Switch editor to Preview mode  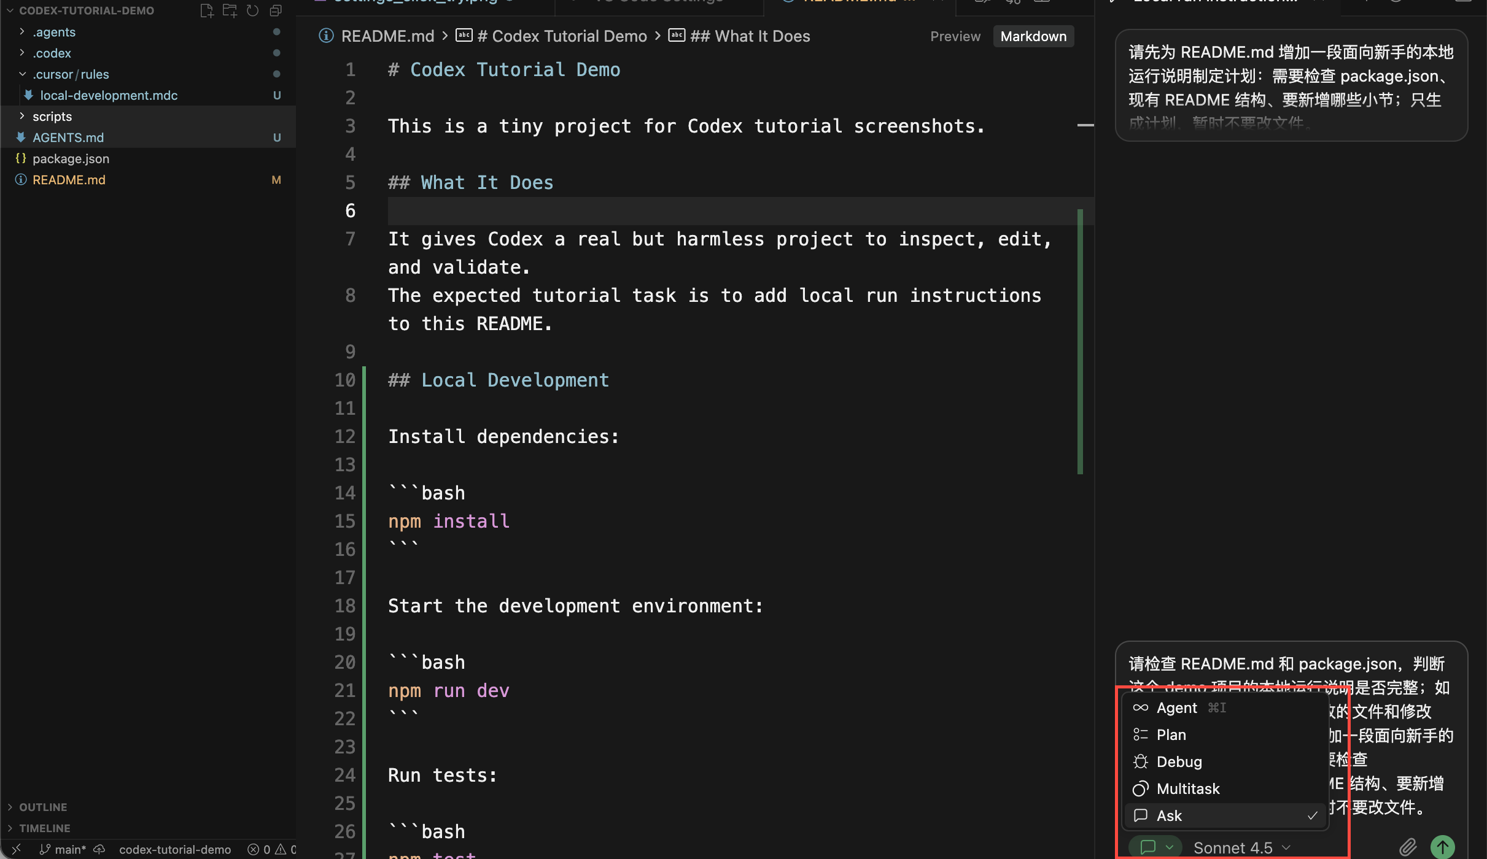tap(955, 36)
